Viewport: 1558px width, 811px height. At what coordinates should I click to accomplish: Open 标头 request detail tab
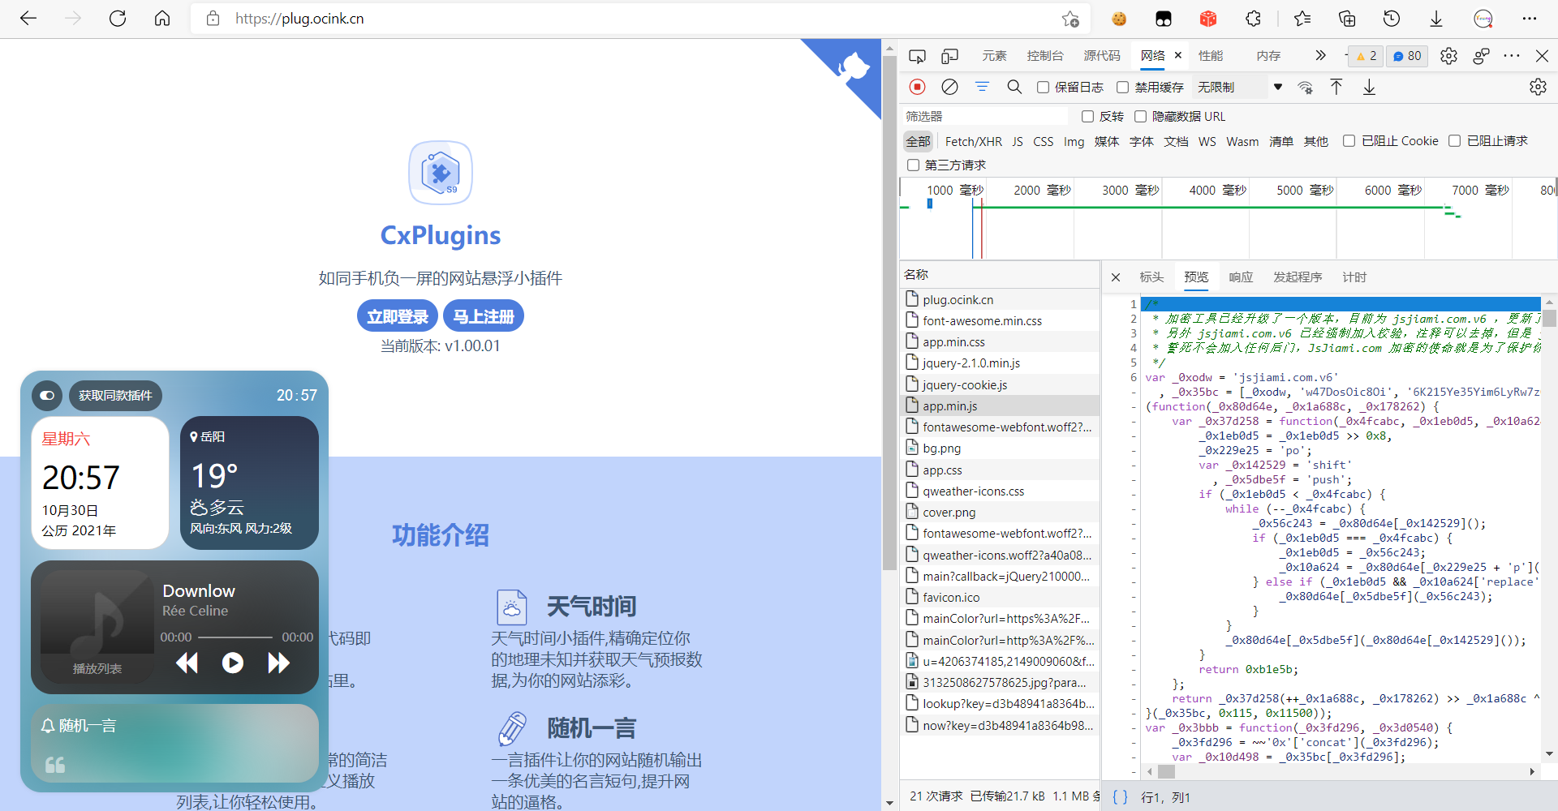pyautogui.click(x=1151, y=277)
